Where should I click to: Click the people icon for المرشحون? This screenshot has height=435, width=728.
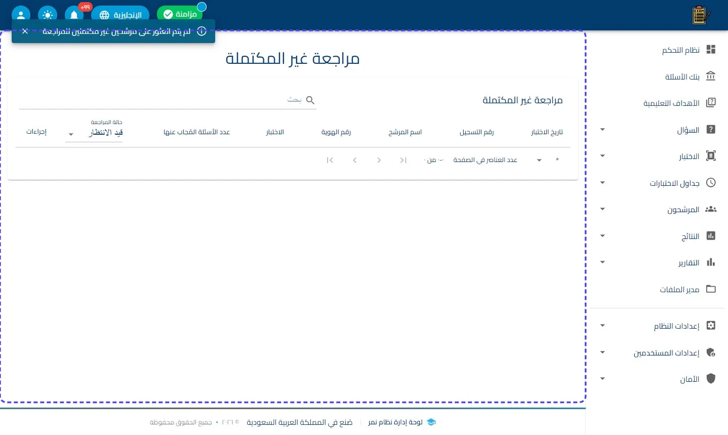click(711, 209)
